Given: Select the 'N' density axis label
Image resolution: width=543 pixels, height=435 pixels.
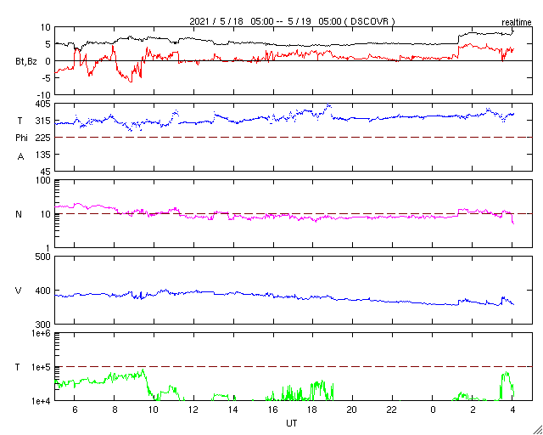Looking at the screenshot, I should 19,214.
